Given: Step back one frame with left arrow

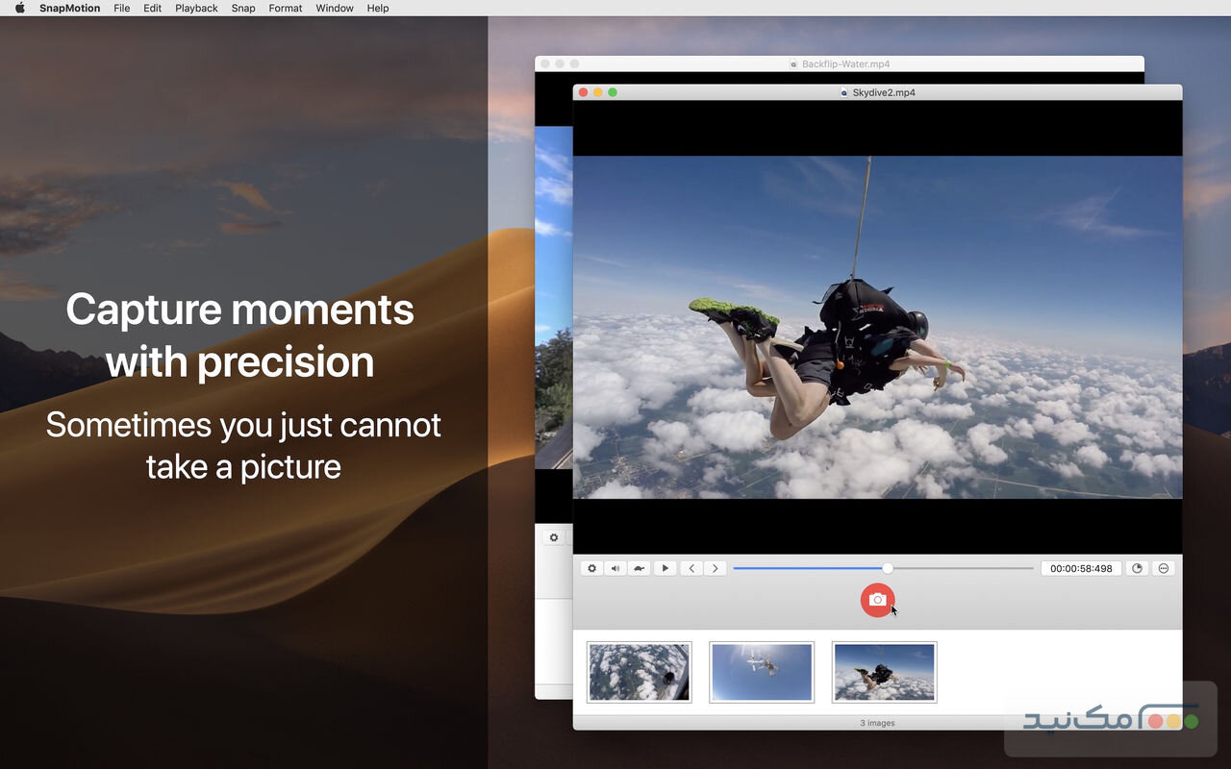Looking at the screenshot, I should tap(691, 568).
